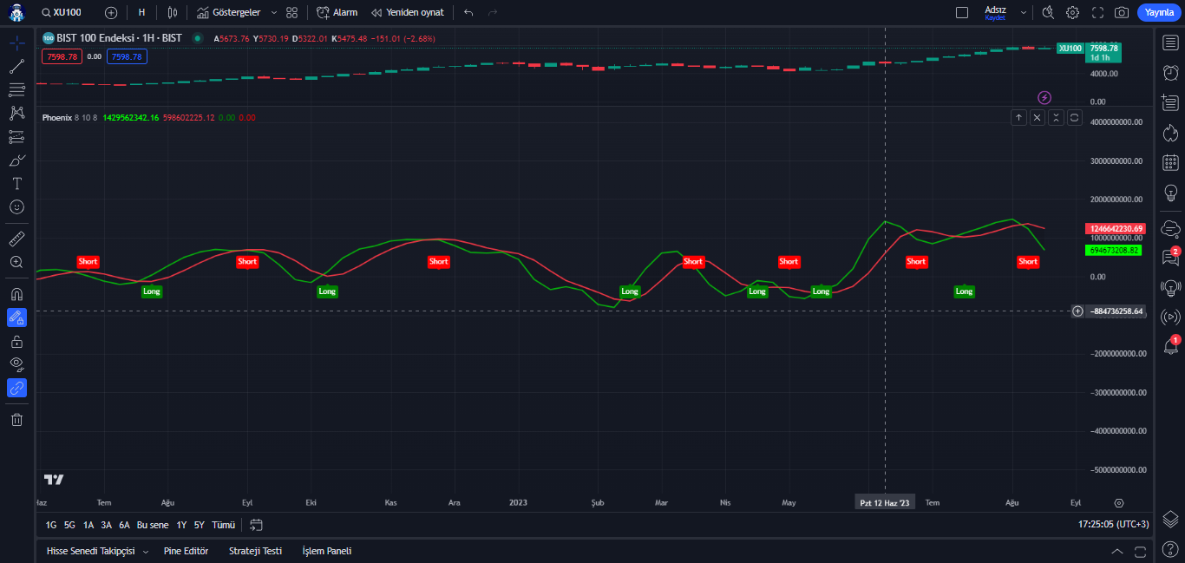Select the trend line drawing tool
1185x563 pixels.
click(x=16, y=67)
